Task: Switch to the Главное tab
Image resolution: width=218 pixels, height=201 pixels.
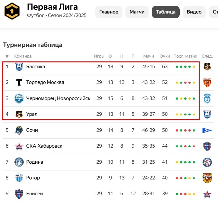Action: point(109,12)
